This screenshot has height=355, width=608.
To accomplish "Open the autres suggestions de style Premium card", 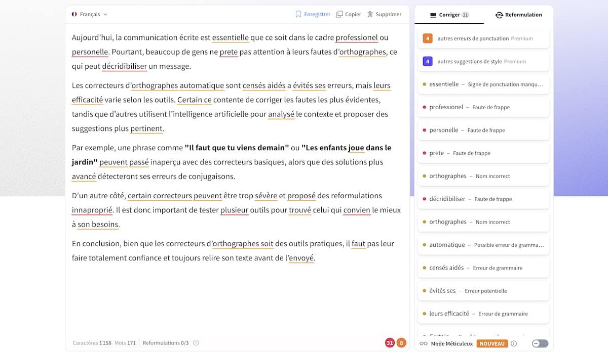I will tap(483, 62).
